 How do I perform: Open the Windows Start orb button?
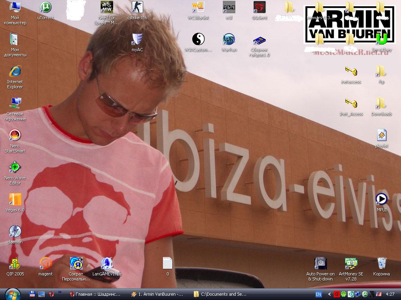(12, 295)
